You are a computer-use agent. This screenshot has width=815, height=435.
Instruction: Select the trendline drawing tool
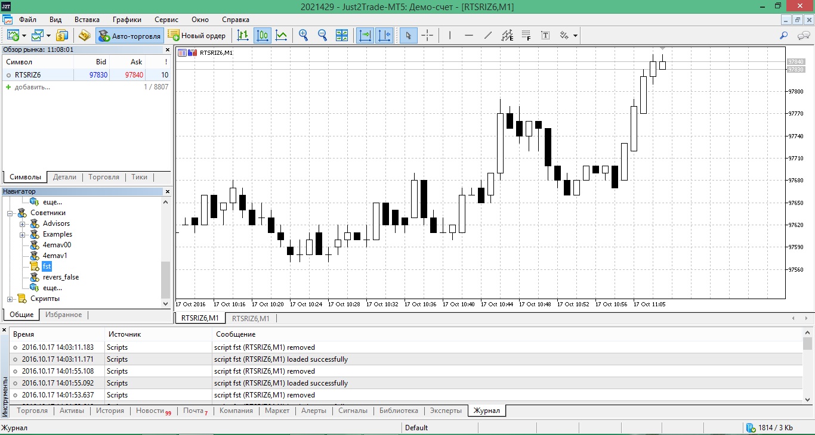tap(488, 35)
